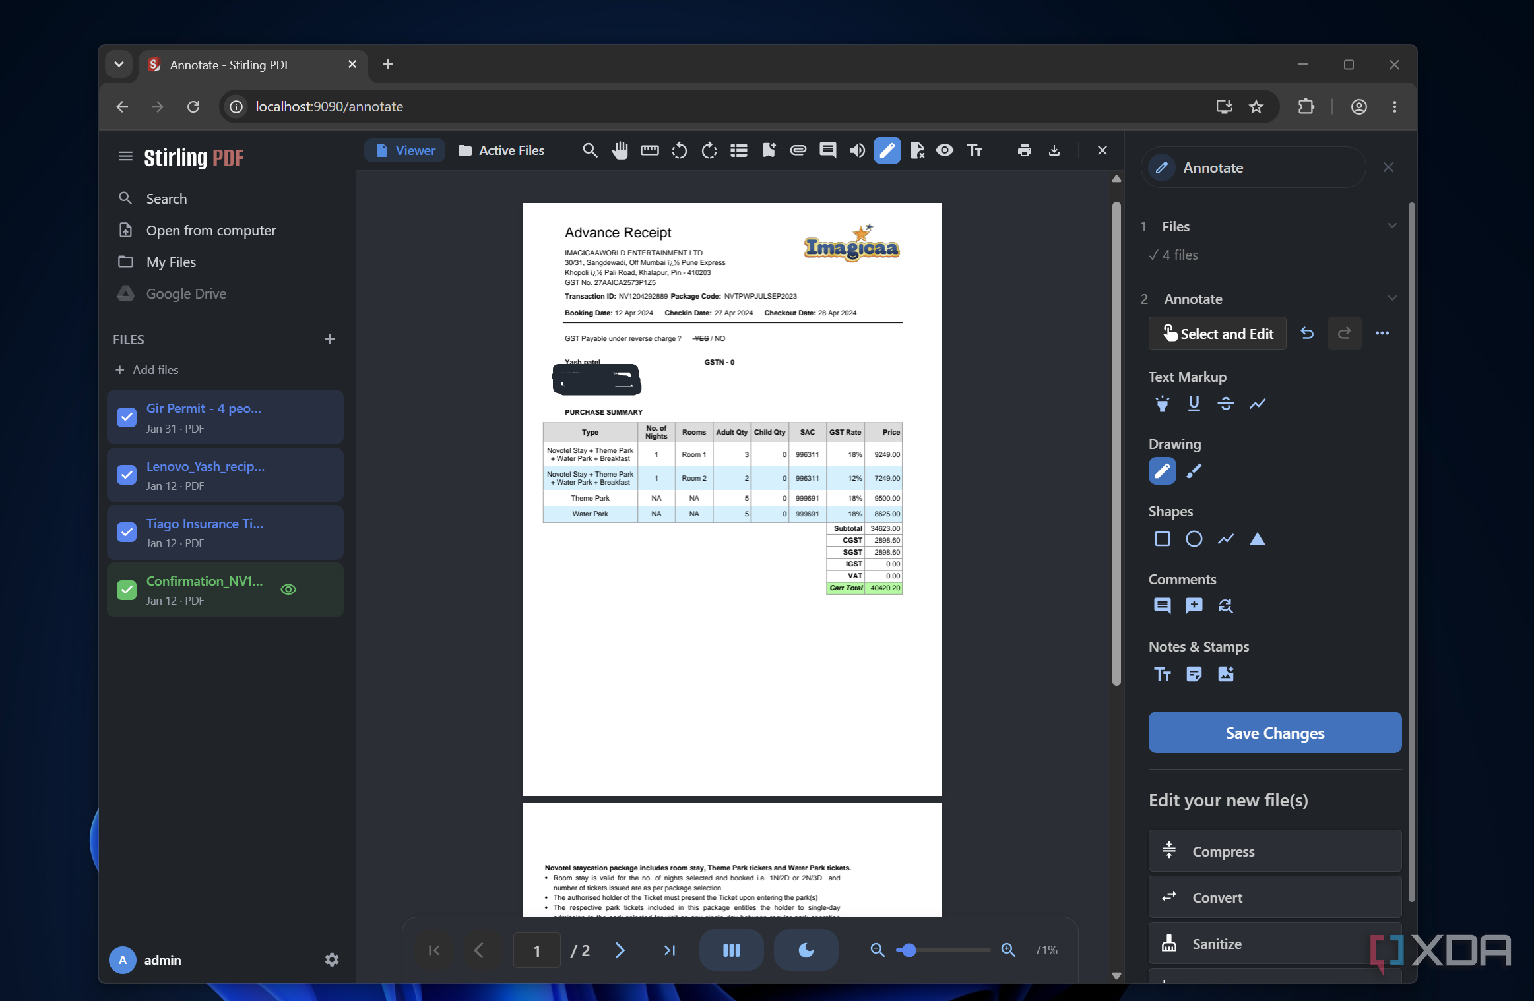The image size is (1534, 1001).
Task: Toggle the sidebar hamburger menu
Action: click(125, 156)
